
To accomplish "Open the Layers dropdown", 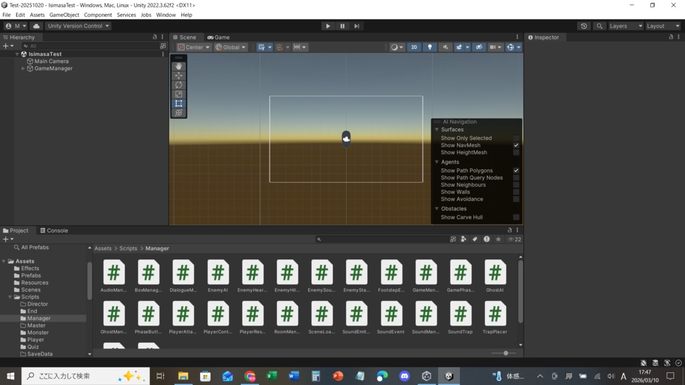I will (625, 26).
